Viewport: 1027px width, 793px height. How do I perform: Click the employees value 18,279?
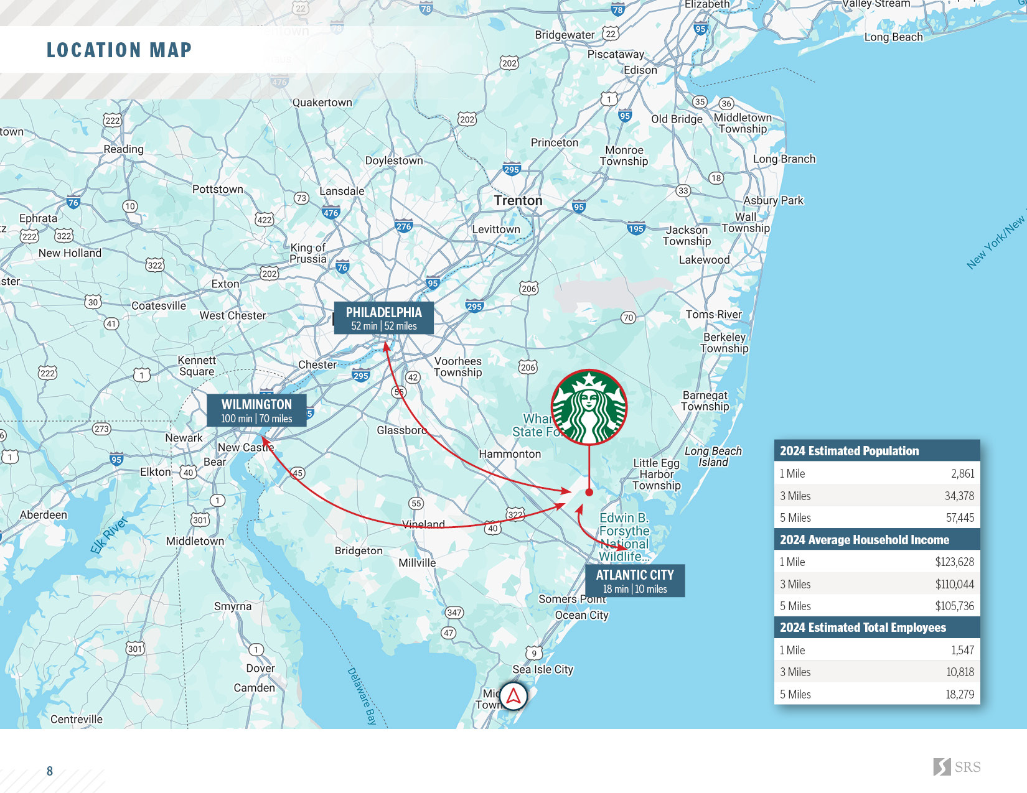tap(960, 694)
